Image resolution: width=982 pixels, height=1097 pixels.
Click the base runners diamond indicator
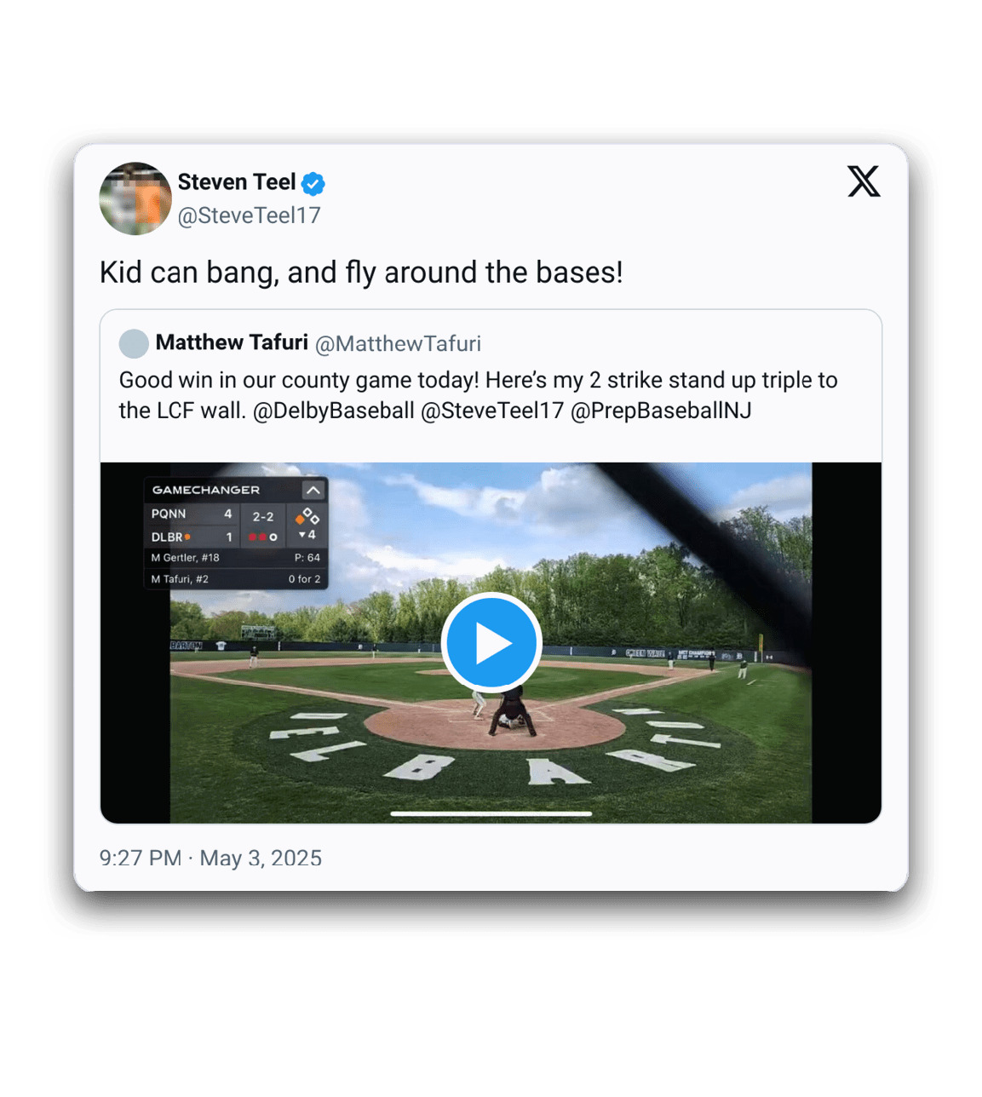[307, 516]
